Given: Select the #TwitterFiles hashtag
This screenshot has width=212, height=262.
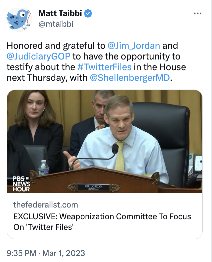Looking at the screenshot, I should pyautogui.click(x=104, y=67).
